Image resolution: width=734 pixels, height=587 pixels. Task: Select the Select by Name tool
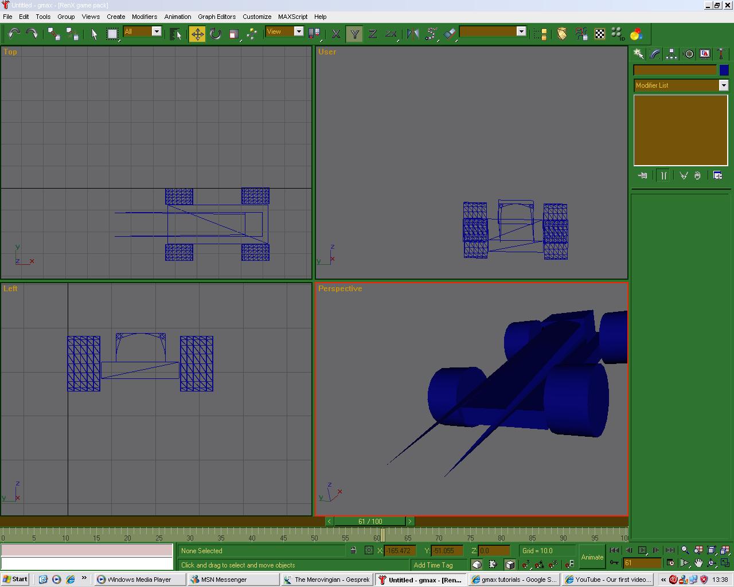(175, 34)
